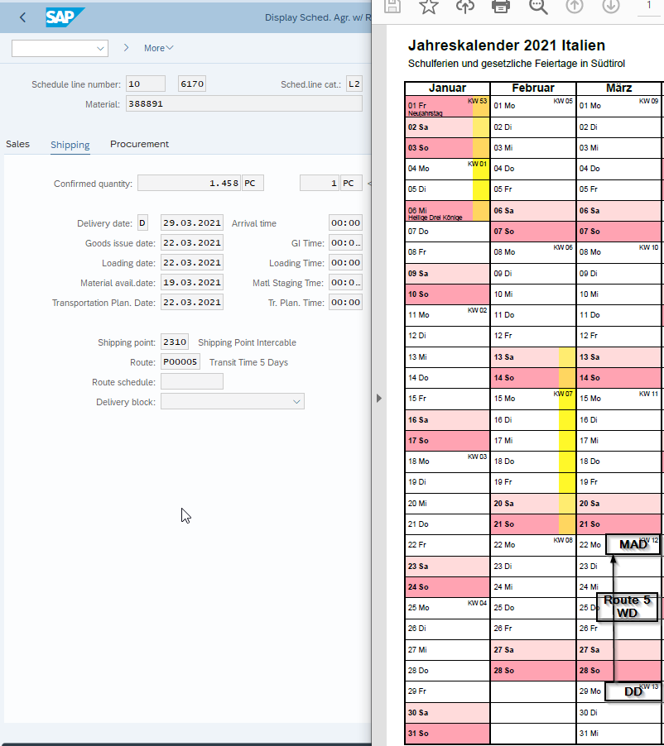This screenshot has width=664, height=746.
Task: Click the forward chevron next to More
Action: [x=127, y=48]
